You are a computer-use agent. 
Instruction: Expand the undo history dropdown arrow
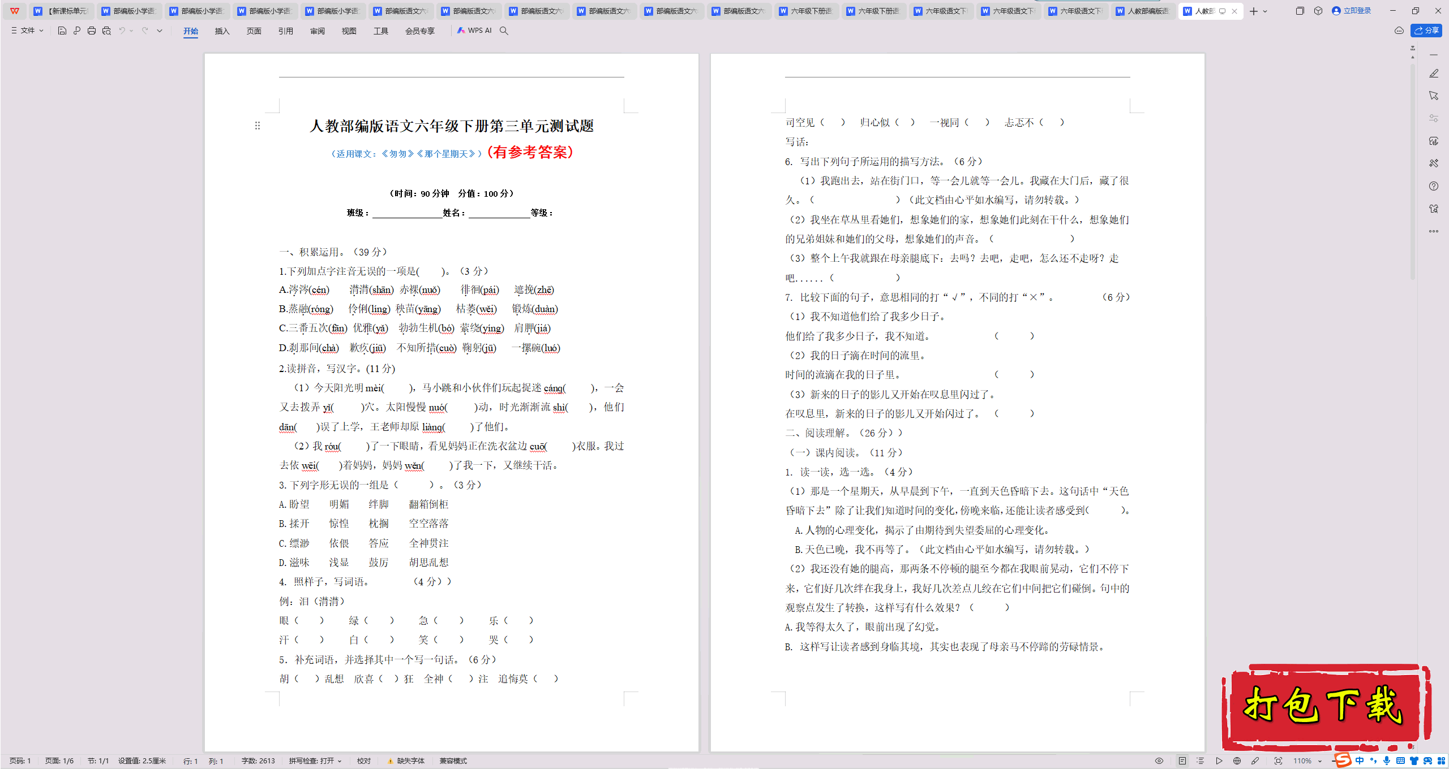[x=131, y=31]
